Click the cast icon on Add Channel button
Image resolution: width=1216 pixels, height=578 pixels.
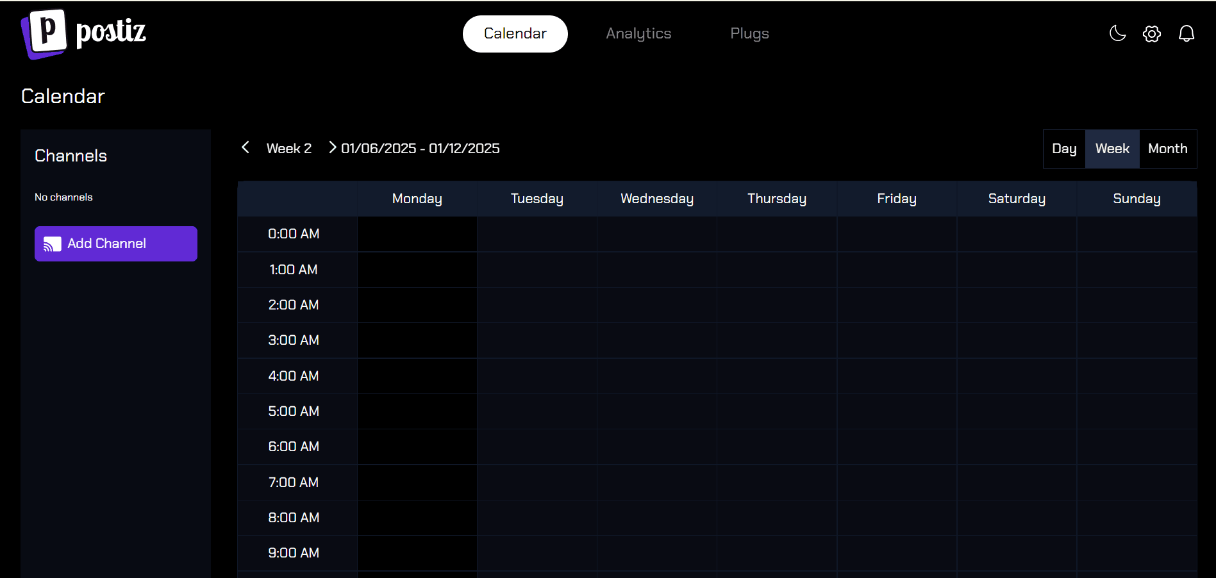(53, 244)
